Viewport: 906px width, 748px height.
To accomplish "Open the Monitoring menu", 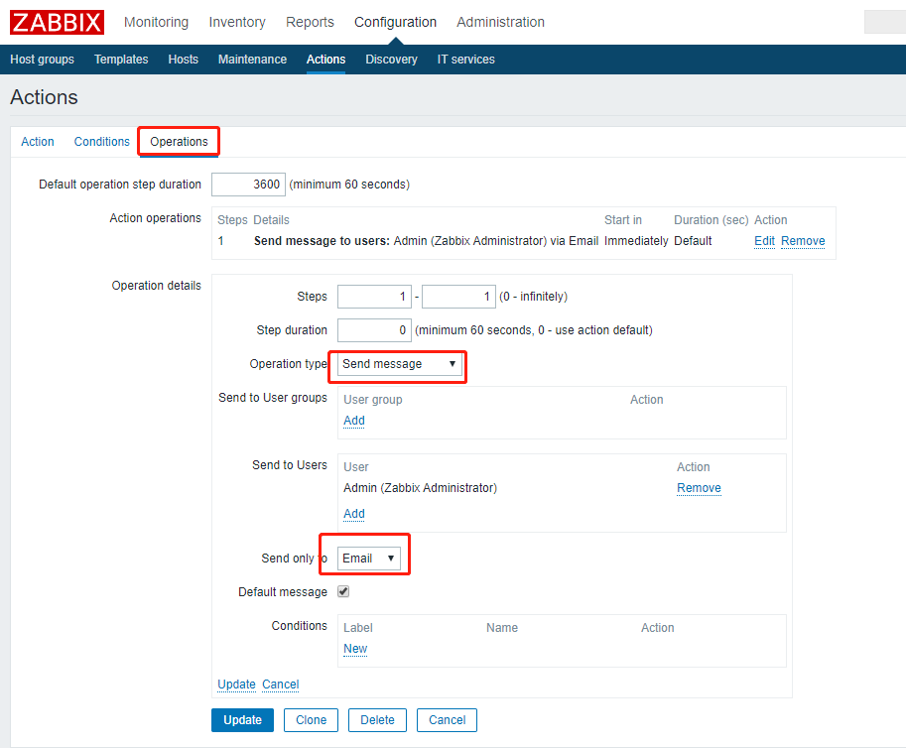I will click(156, 22).
